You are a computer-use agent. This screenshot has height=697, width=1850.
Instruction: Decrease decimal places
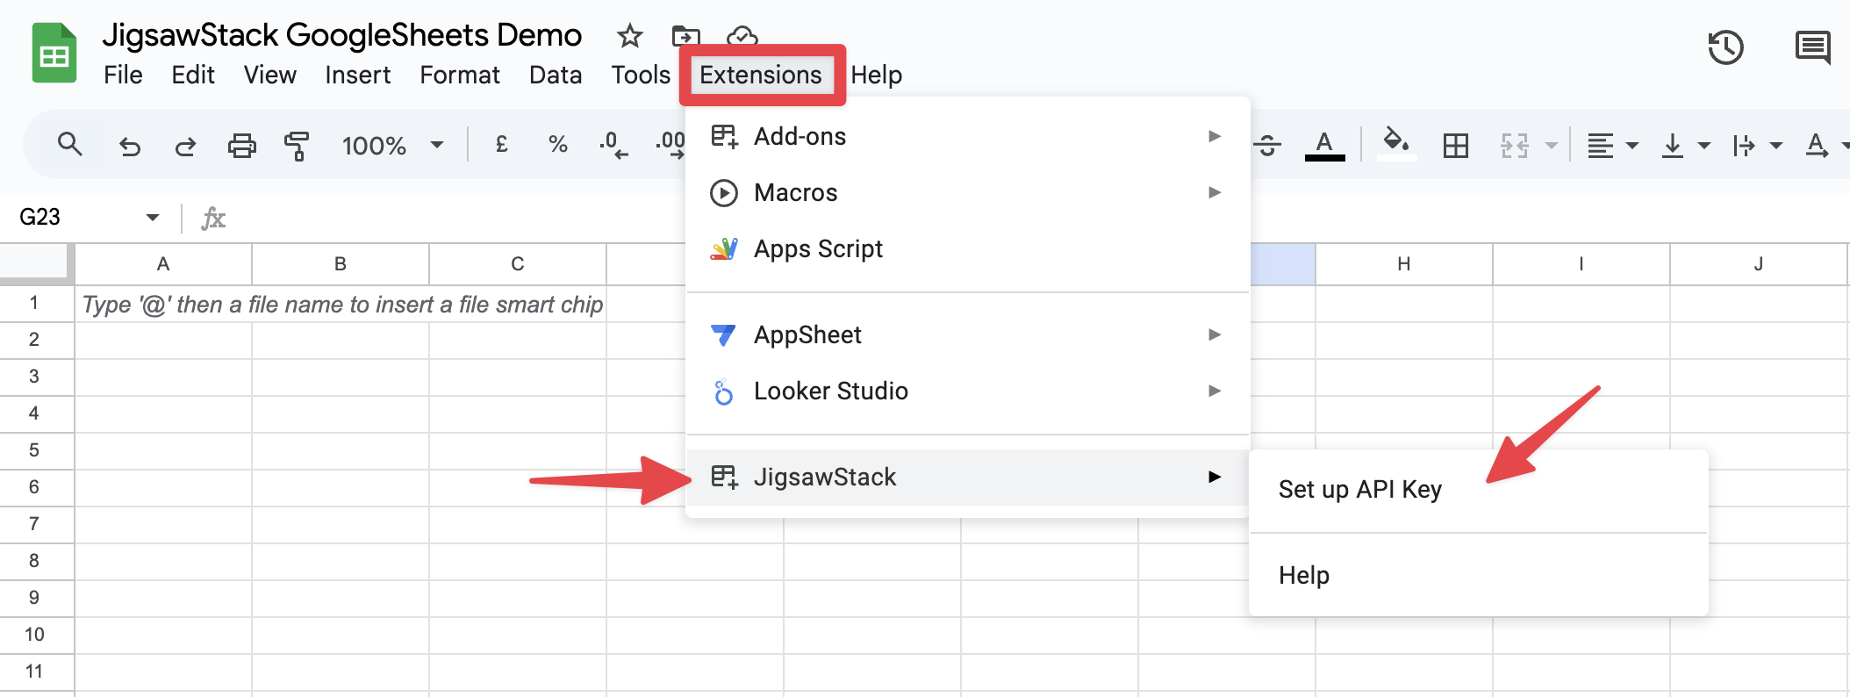pos(613,145)
